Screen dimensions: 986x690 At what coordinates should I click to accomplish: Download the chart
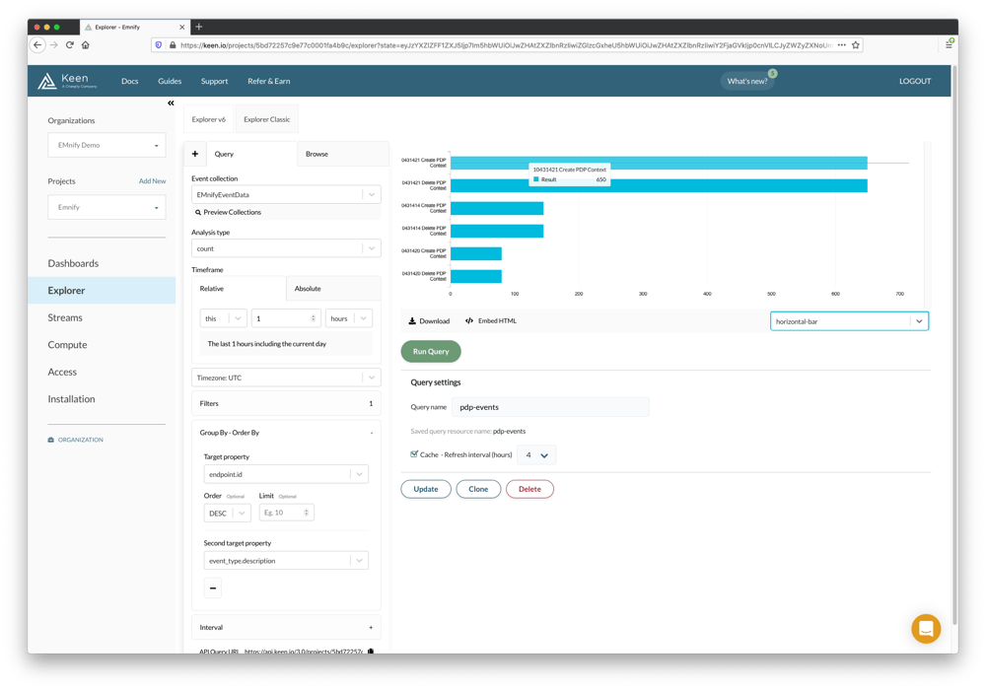coord(430,321)
